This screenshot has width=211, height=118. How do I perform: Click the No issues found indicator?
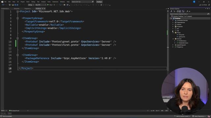point(14,111)
